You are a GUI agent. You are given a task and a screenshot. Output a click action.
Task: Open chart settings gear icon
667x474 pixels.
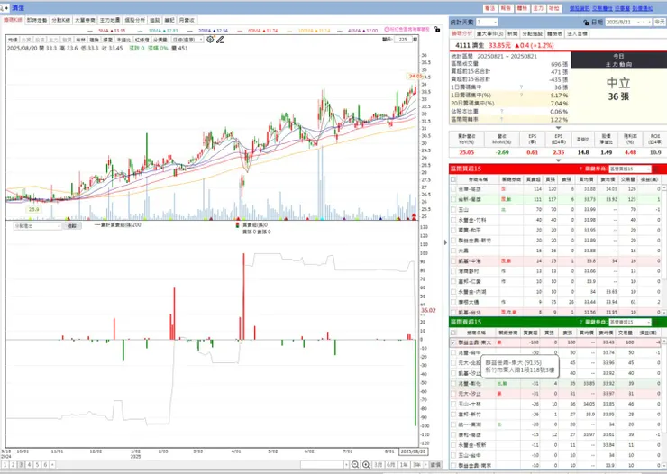[210, 40]
